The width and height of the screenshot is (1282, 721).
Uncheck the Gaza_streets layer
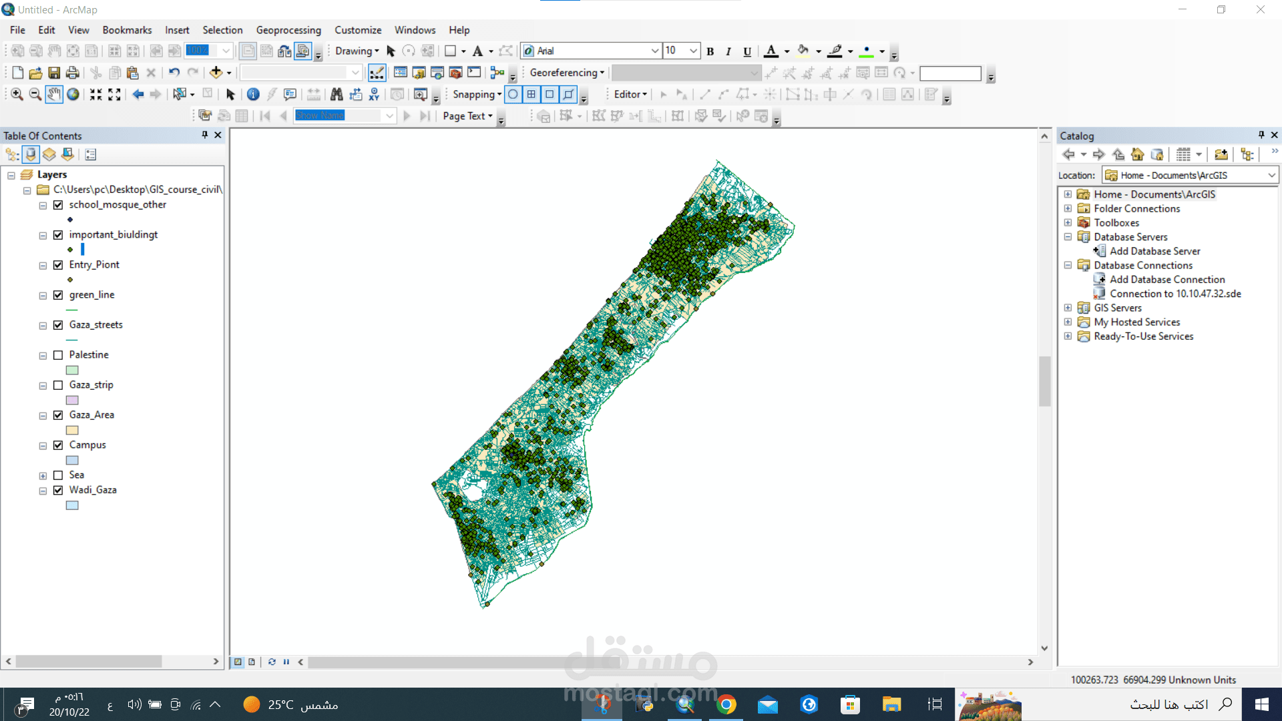coord(58,325)
